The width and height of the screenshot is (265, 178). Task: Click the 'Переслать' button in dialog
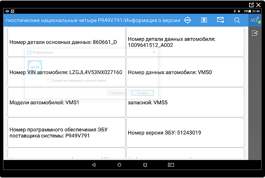[x=118, y=93]
